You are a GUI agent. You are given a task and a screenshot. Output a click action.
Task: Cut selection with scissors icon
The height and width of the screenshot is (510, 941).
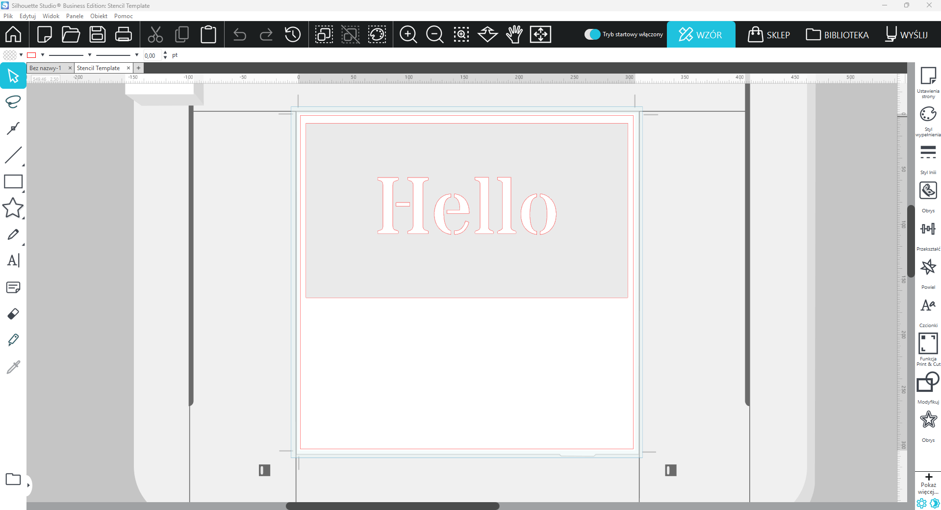tap(155, 34)
